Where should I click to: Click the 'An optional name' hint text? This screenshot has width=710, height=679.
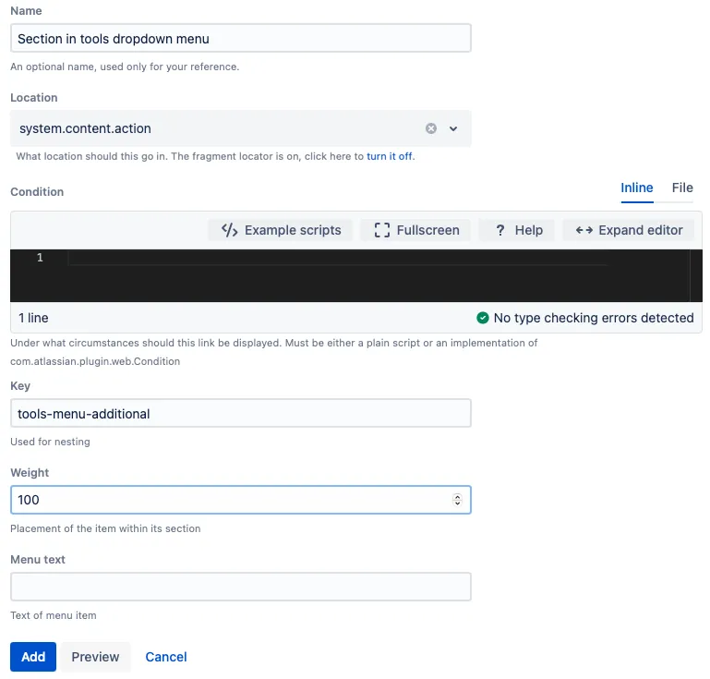pyautogui.click(x=125, y=67)
